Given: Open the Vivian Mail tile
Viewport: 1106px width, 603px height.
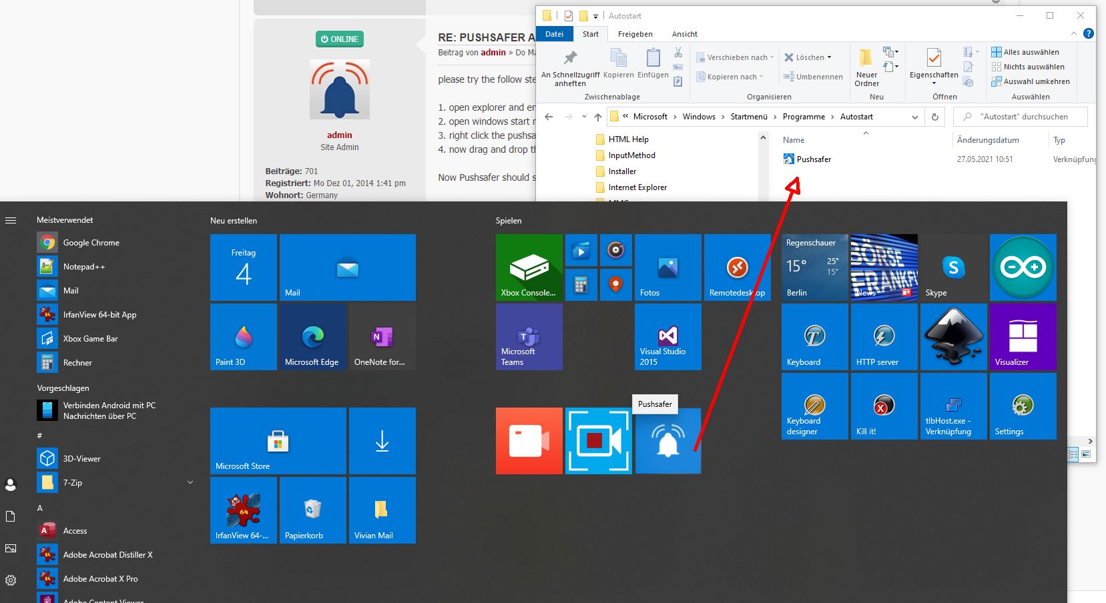Looking at the screenshot, I should pos(382,510).
